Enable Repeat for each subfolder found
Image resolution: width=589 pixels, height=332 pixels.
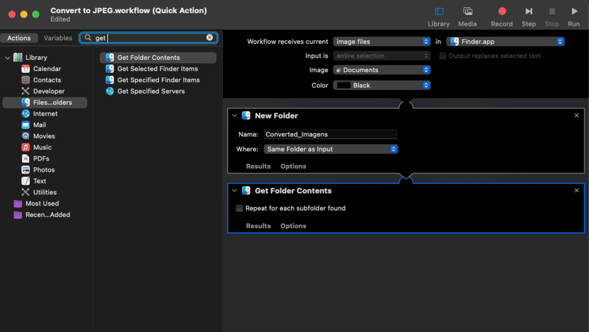coord(239,208)
